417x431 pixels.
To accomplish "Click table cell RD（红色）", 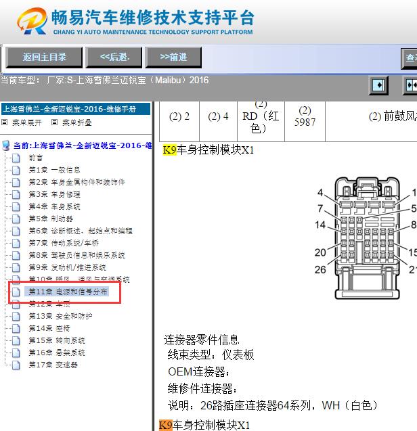I will tap(261, 121).
